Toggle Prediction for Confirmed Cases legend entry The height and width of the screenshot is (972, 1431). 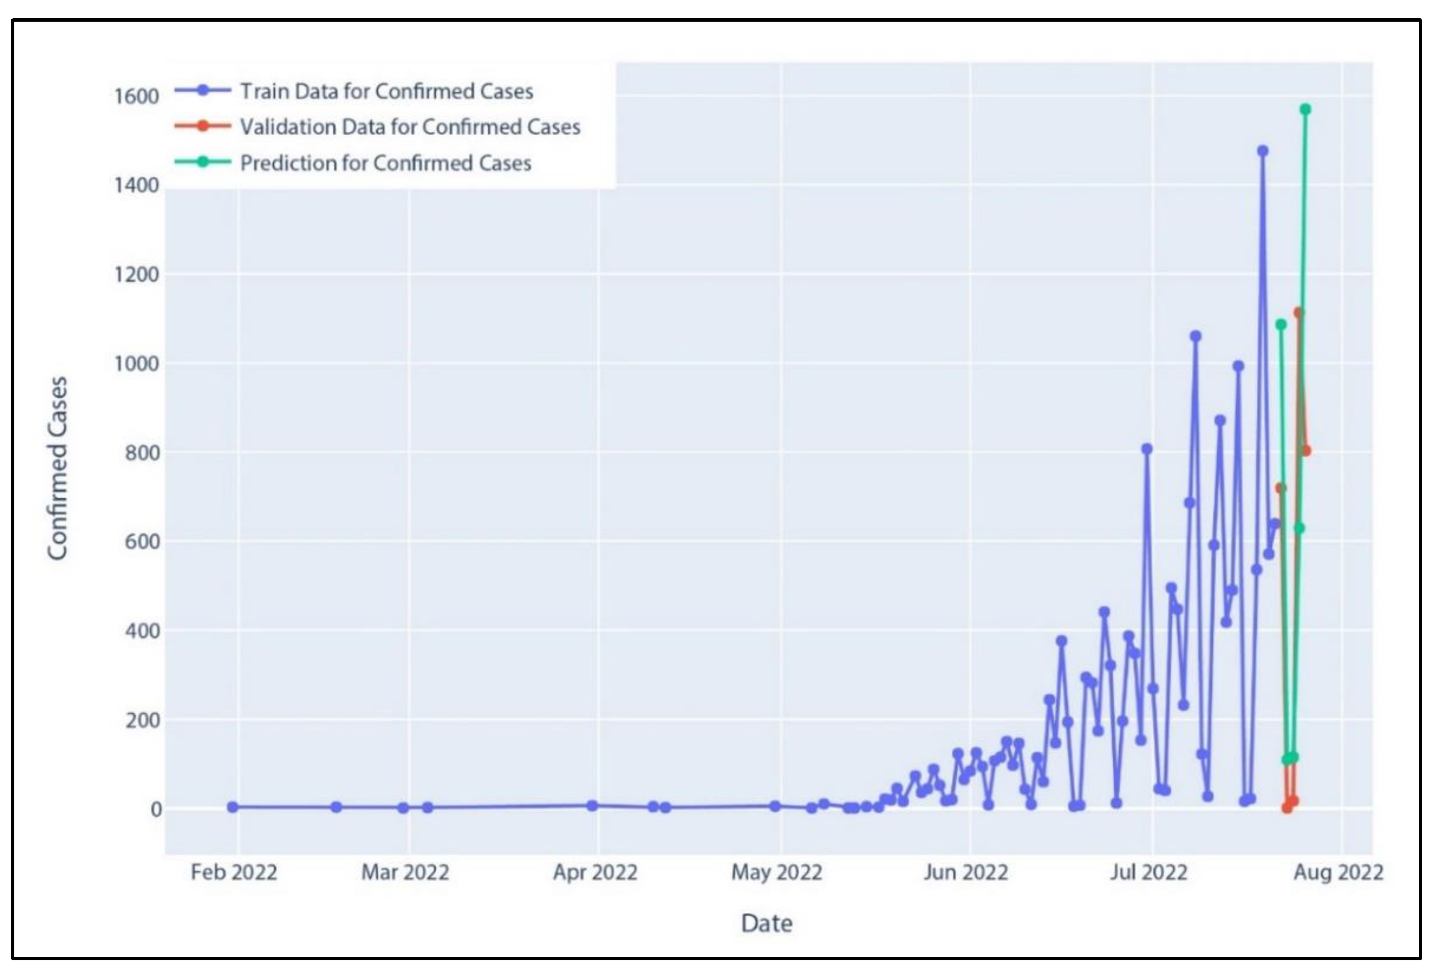385,163
